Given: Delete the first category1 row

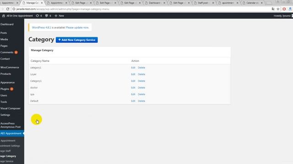Looking at the screenshot, I should pyautogui.click(x=141, y=68).
